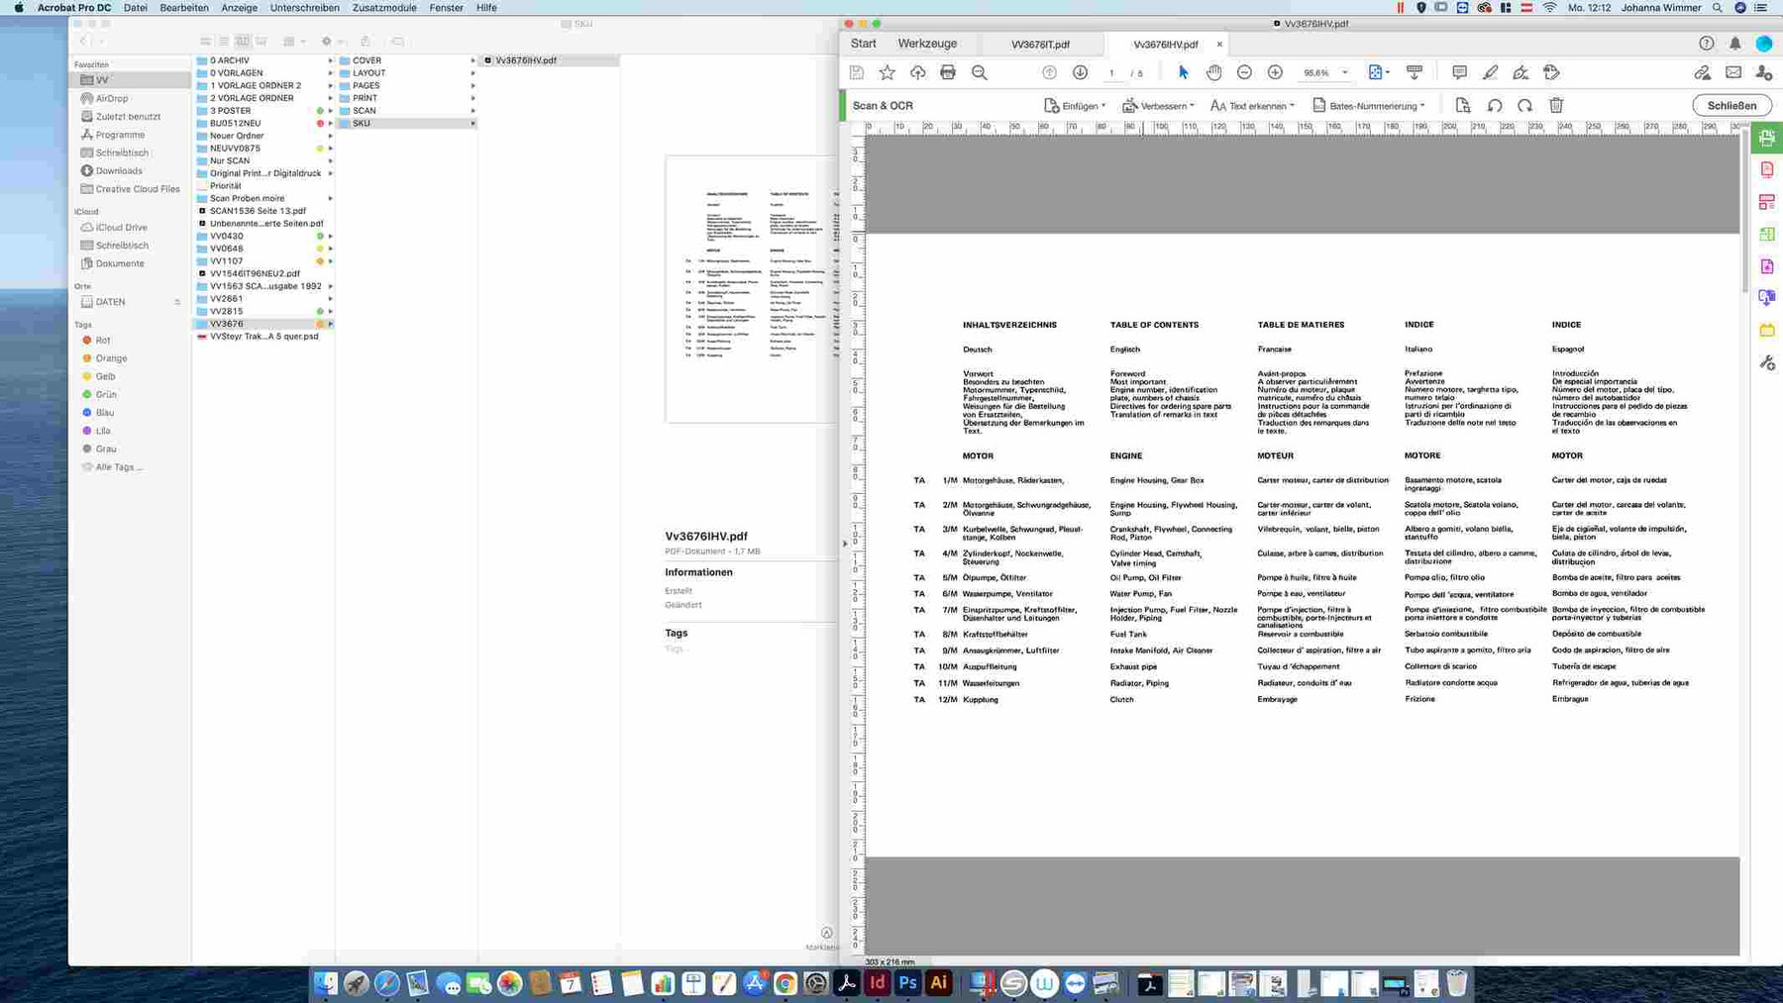Rotate page counterclockwise in Scan & OCR bar
The height and width of the screenshot is (1003, 1783).
(x=1495, y=106)
